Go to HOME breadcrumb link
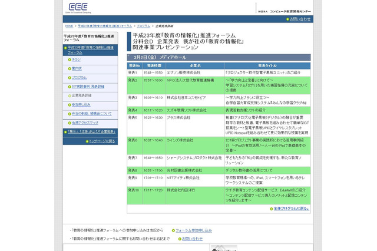 (69, 26)
